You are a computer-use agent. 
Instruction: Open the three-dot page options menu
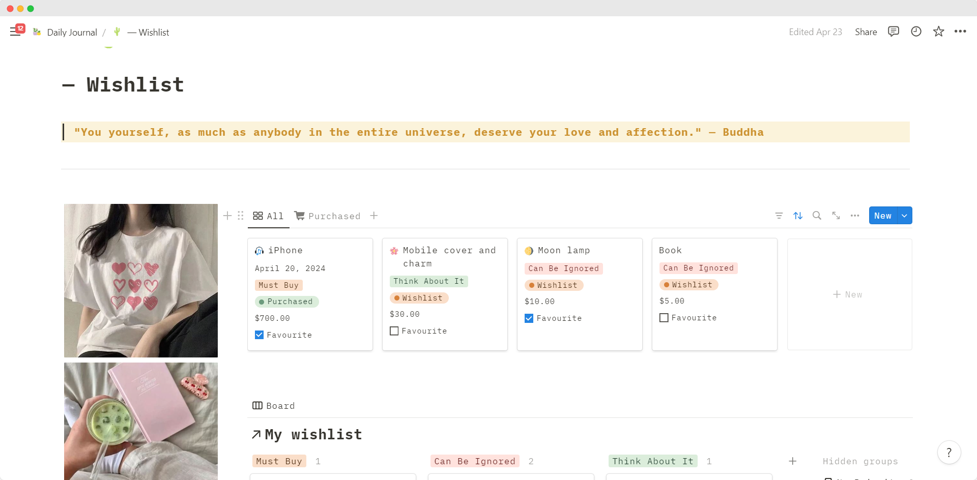(960, 32)
